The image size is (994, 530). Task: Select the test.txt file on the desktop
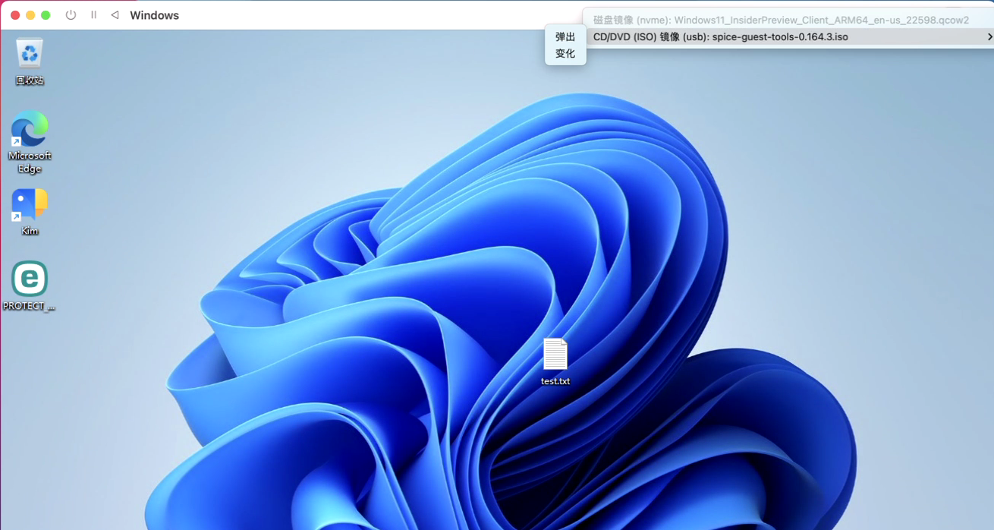pyautogui.click(x=555, y=362)
